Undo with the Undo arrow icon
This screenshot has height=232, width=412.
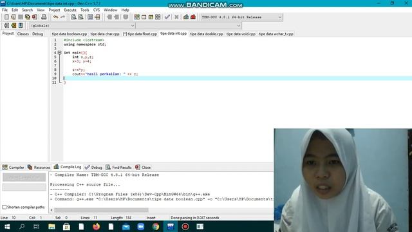click(x=56, y=17)
